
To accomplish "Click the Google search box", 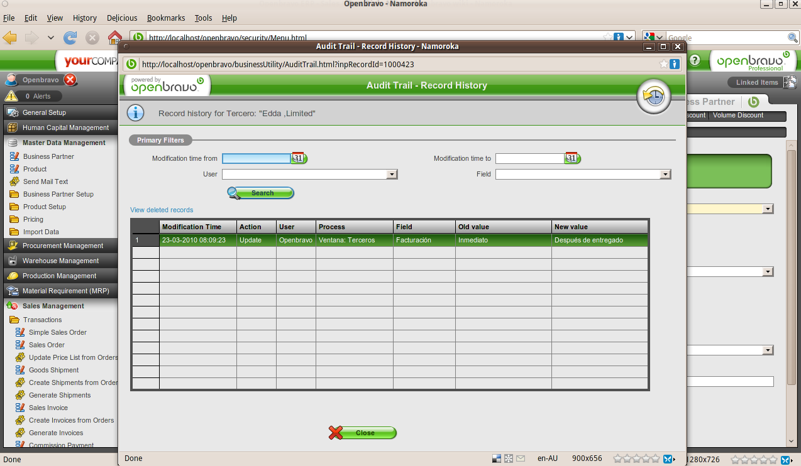I will point(727,38).
